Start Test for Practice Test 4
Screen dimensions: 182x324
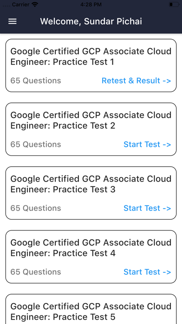point(147,272)
